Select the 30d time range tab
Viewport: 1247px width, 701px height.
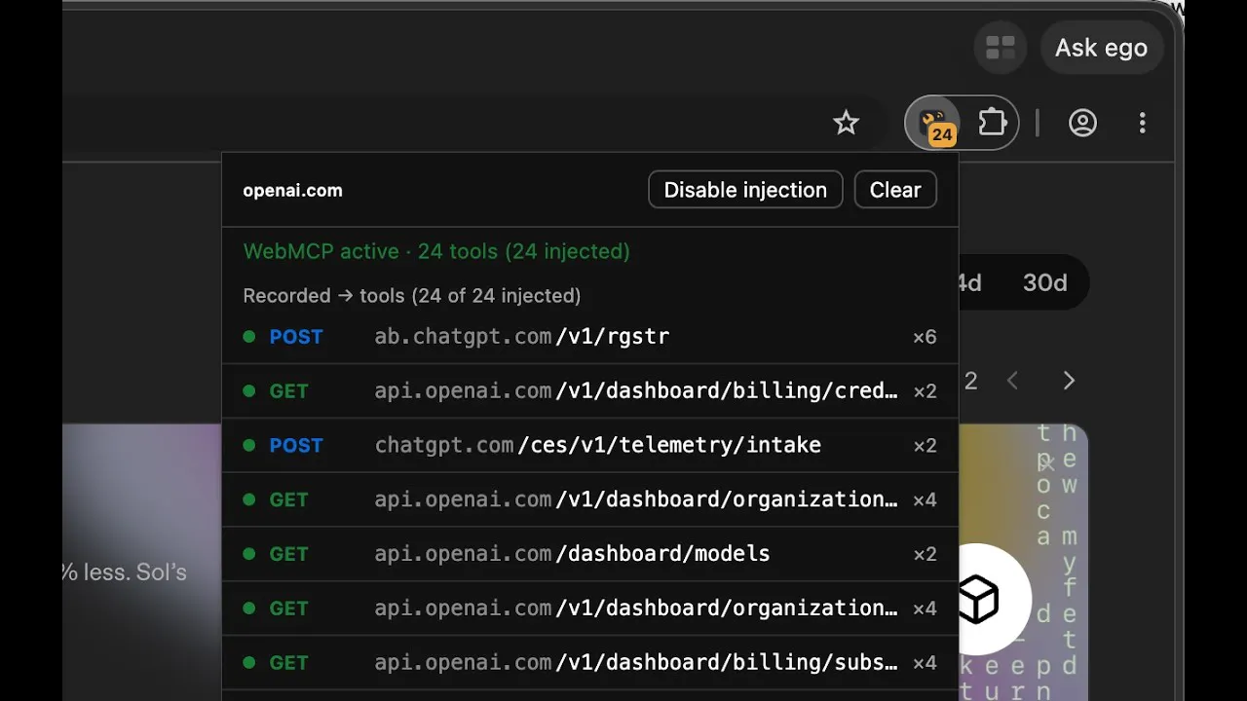pos(1044,283)
